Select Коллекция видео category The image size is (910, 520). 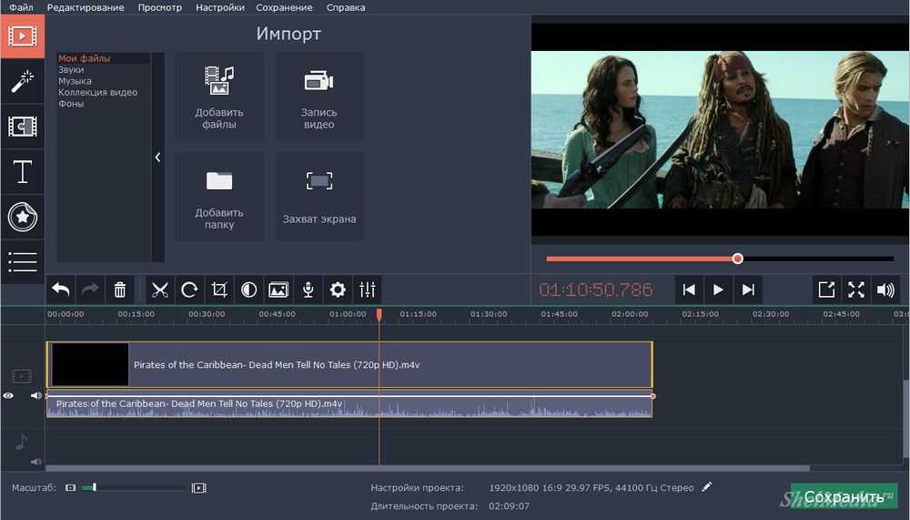(97, 92)
